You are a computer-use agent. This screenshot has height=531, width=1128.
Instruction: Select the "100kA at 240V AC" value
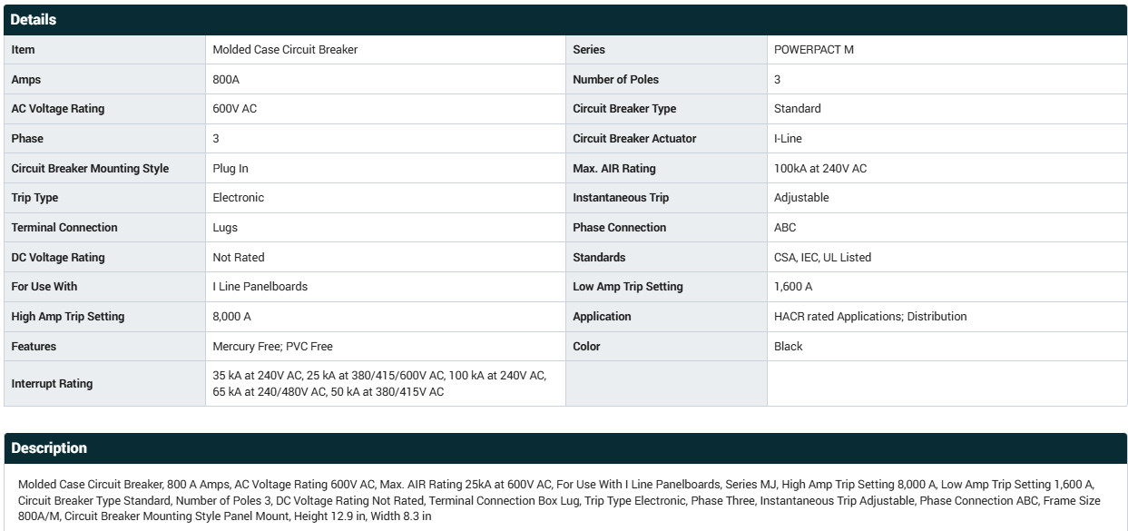pyautogui.click(x=820, y=169)
